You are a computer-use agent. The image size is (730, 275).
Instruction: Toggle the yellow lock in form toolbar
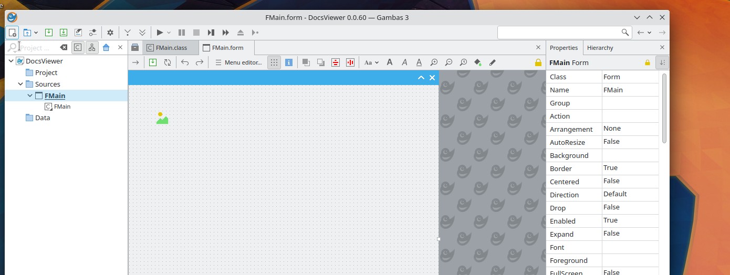pos(538,62)
